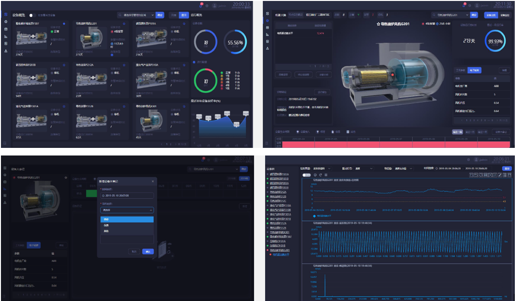Image resolution: width=515 pixels, height=301 pixels.
Task: Select the warning-triangle sidebar icon in the top-right view
Action: (267, 48)
